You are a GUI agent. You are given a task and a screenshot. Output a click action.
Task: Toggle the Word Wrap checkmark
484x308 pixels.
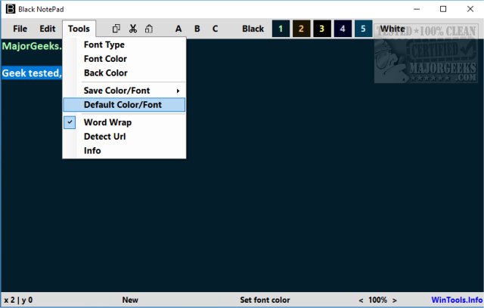[70, 122]
